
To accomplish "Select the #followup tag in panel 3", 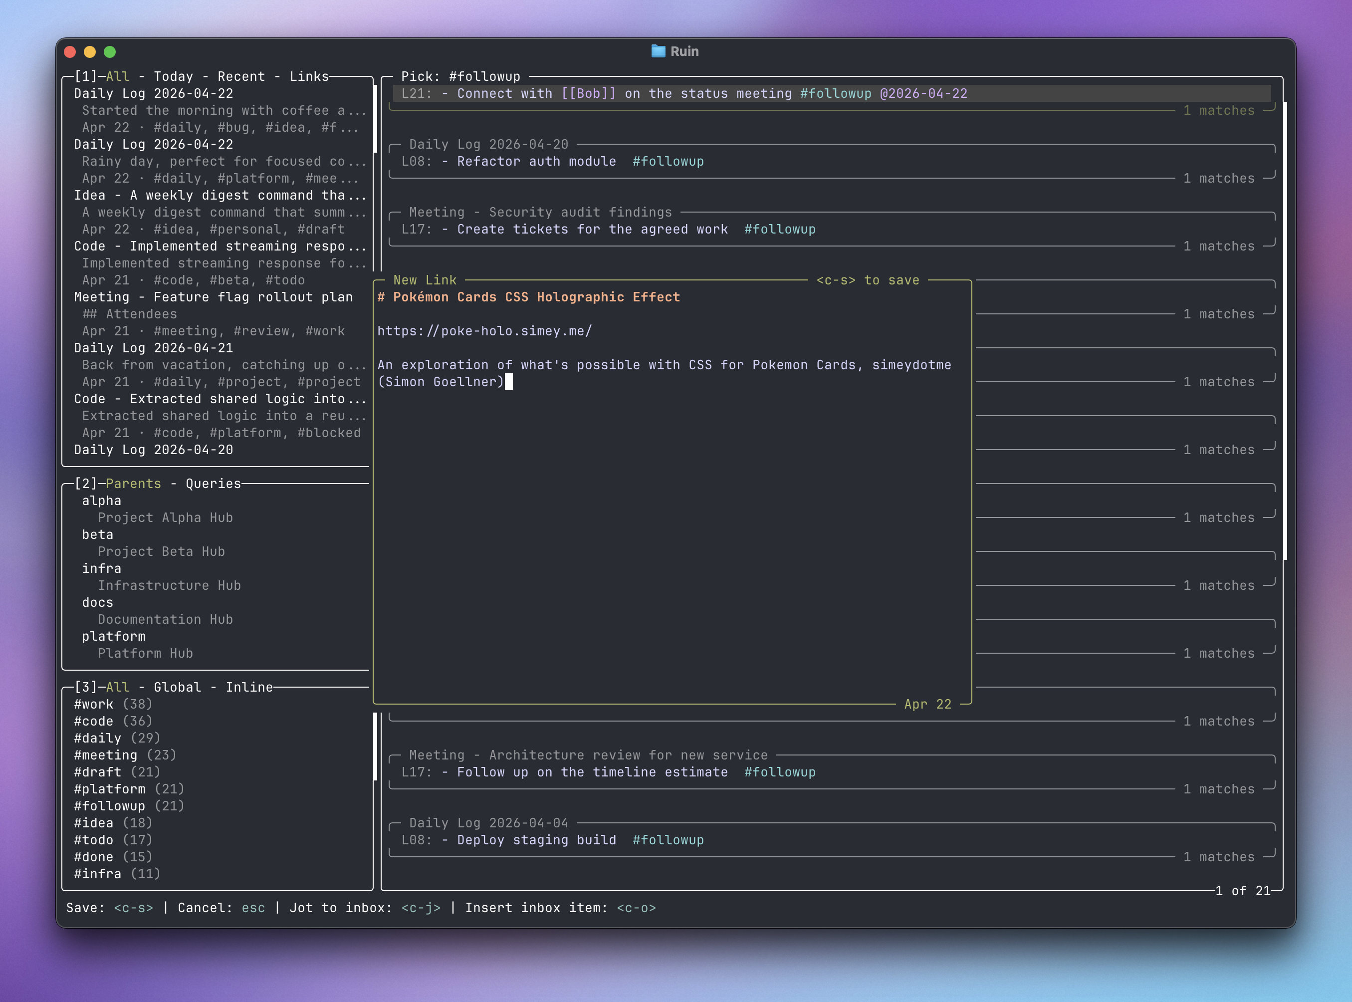I will [x=111, y=805].
